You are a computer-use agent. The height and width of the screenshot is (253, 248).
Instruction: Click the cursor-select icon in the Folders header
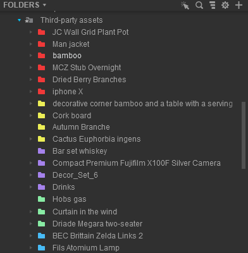pos(185,5)
